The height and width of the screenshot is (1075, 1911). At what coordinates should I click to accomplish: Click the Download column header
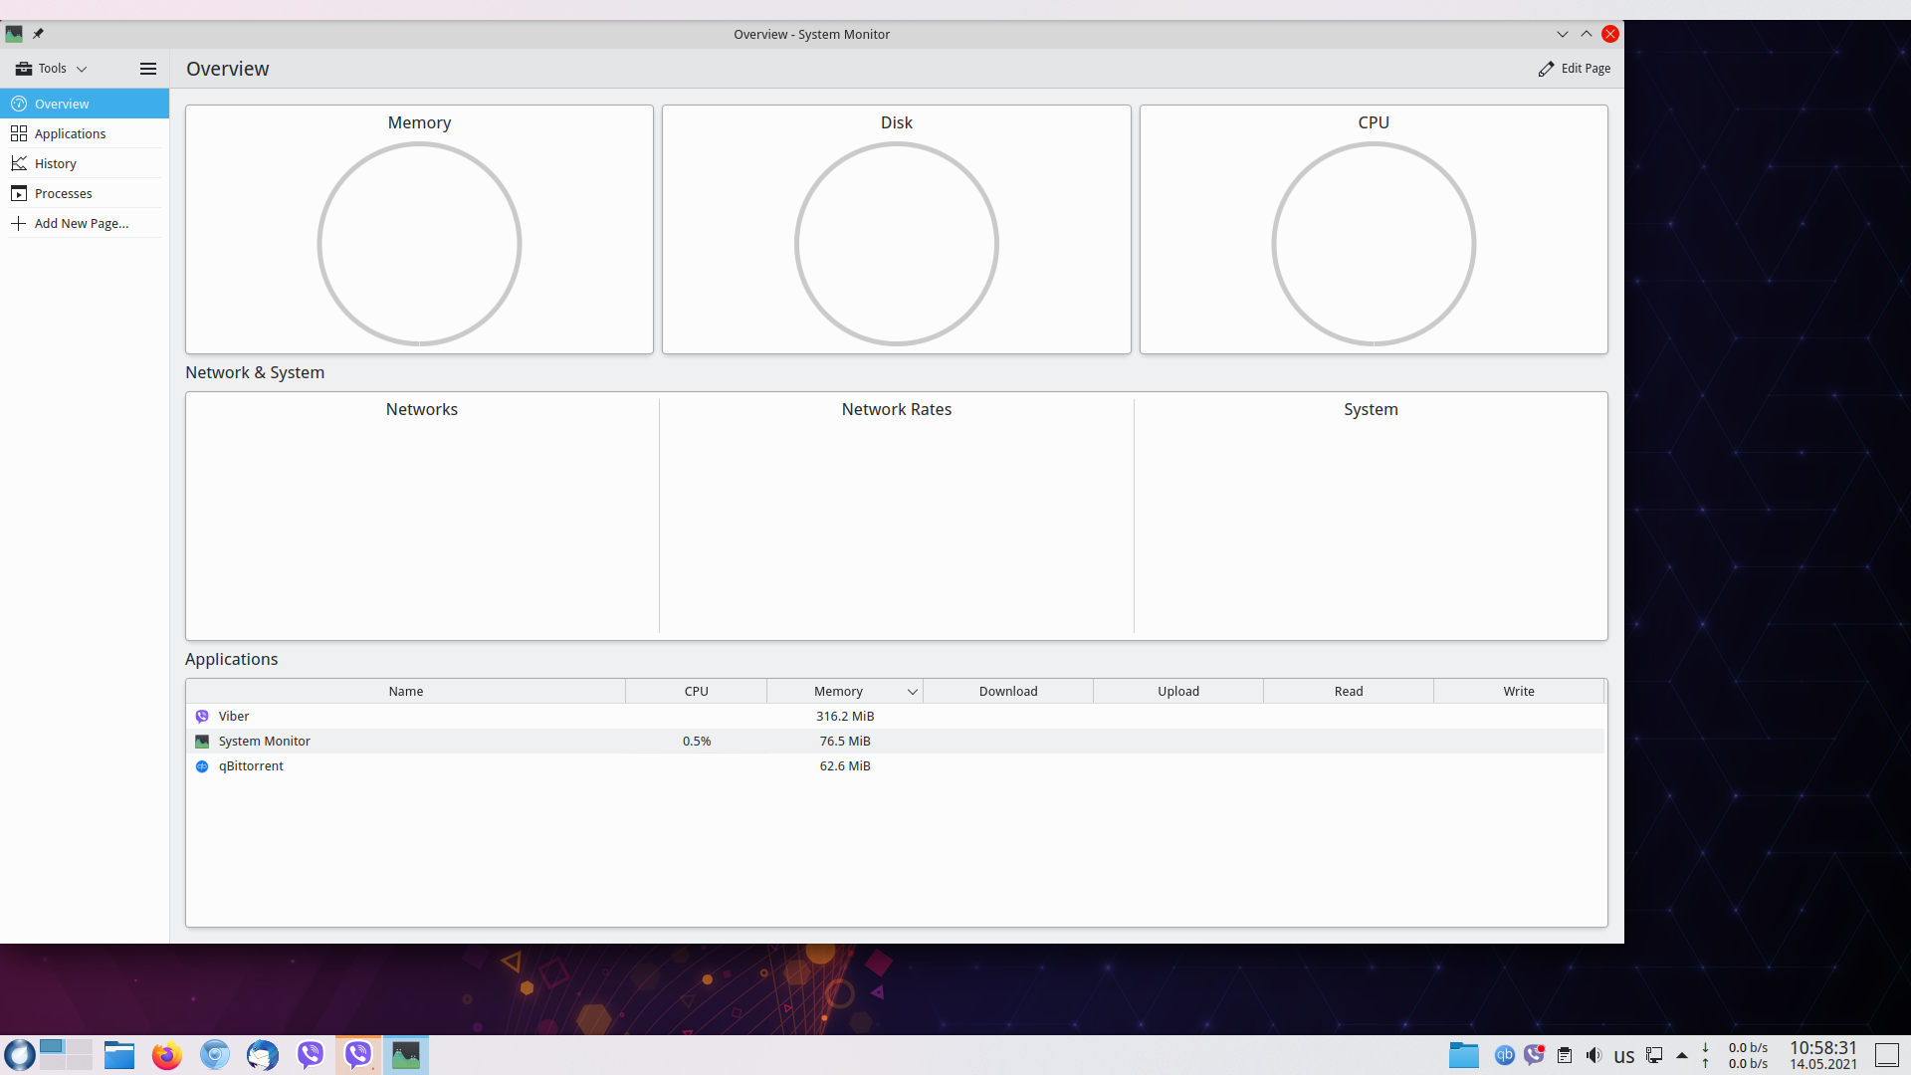click(x=1007, y=692)
